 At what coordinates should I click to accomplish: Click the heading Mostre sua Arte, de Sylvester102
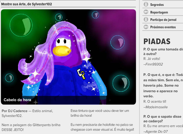[x=26, y=4]
